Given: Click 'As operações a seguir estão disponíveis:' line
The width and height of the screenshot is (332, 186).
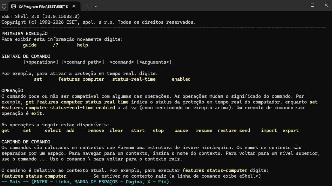Looking at the screenshot, I should click(56, 125).
